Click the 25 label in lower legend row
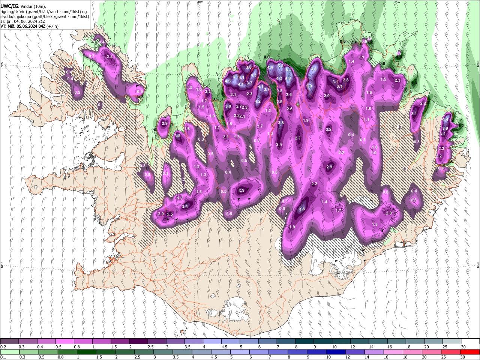 pos(444,357)
